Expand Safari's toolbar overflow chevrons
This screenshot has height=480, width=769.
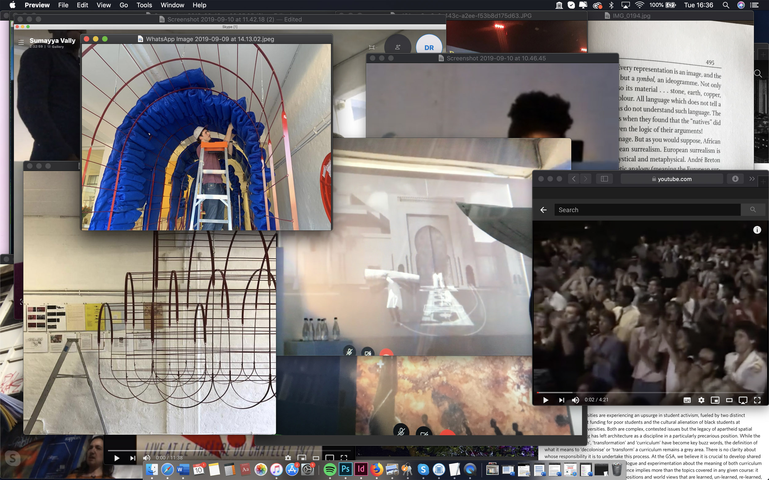pyautogui.click(x=752, y=179)
